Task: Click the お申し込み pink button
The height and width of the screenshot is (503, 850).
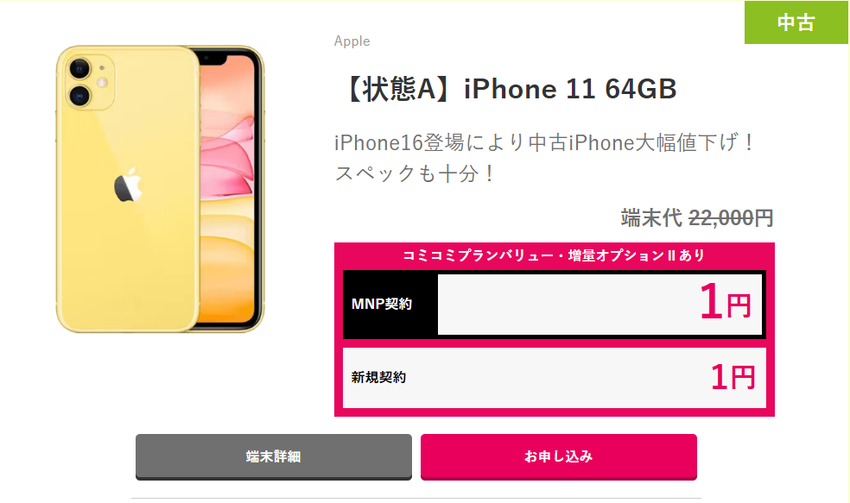Action: [558, 456]
